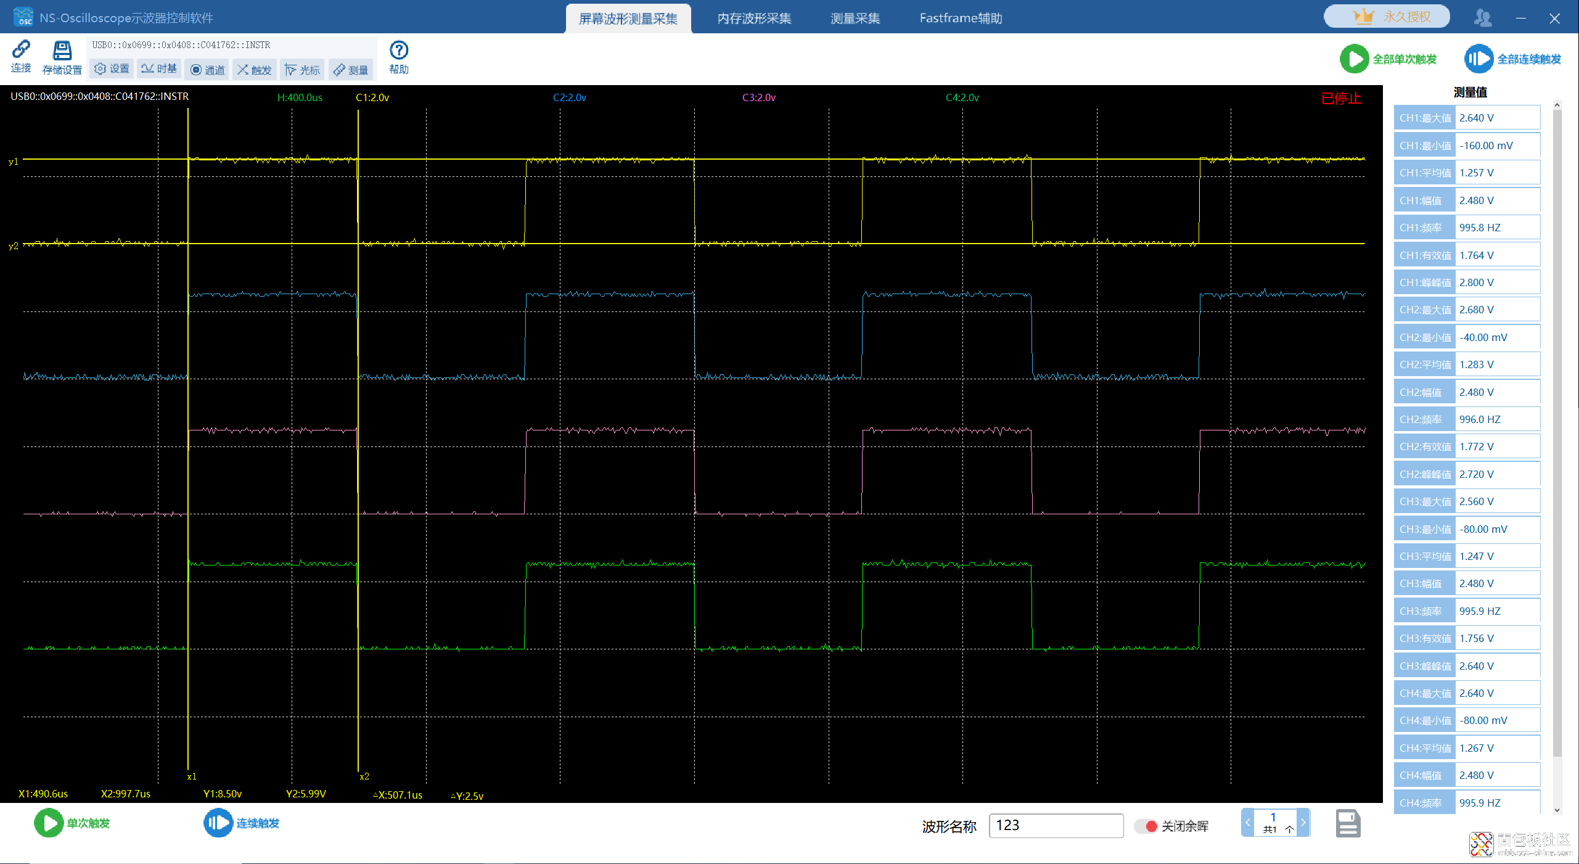The image size is (1579, 864).
Task: Click the y1 horizontal cursor marker
Action: point(13,162)
